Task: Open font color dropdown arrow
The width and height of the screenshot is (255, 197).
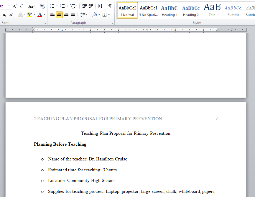Action: 45,15
